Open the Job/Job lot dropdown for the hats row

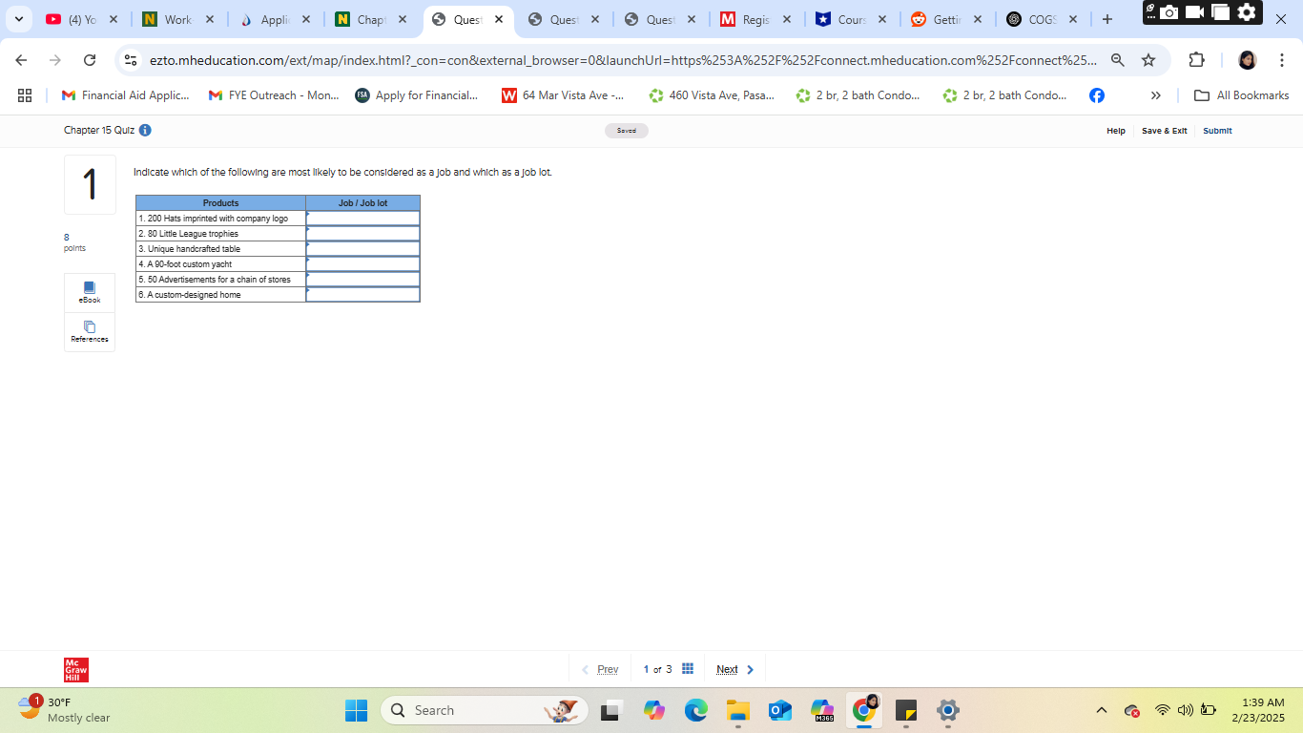[x=362, y=218]
